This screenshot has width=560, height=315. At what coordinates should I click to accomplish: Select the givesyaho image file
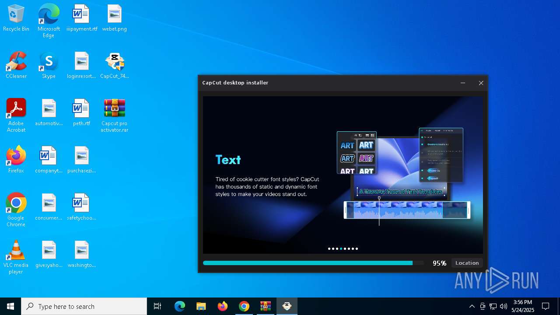pyautogui.click(x=49, y=254)
